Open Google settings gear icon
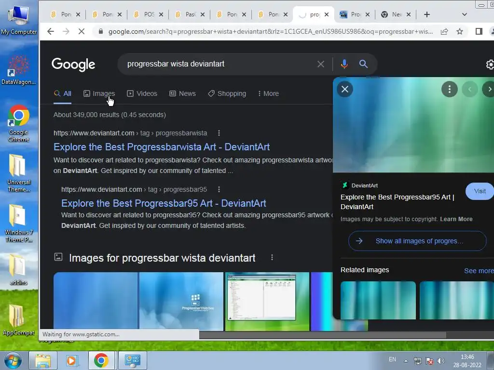The image size is (494, 370). 490,65
